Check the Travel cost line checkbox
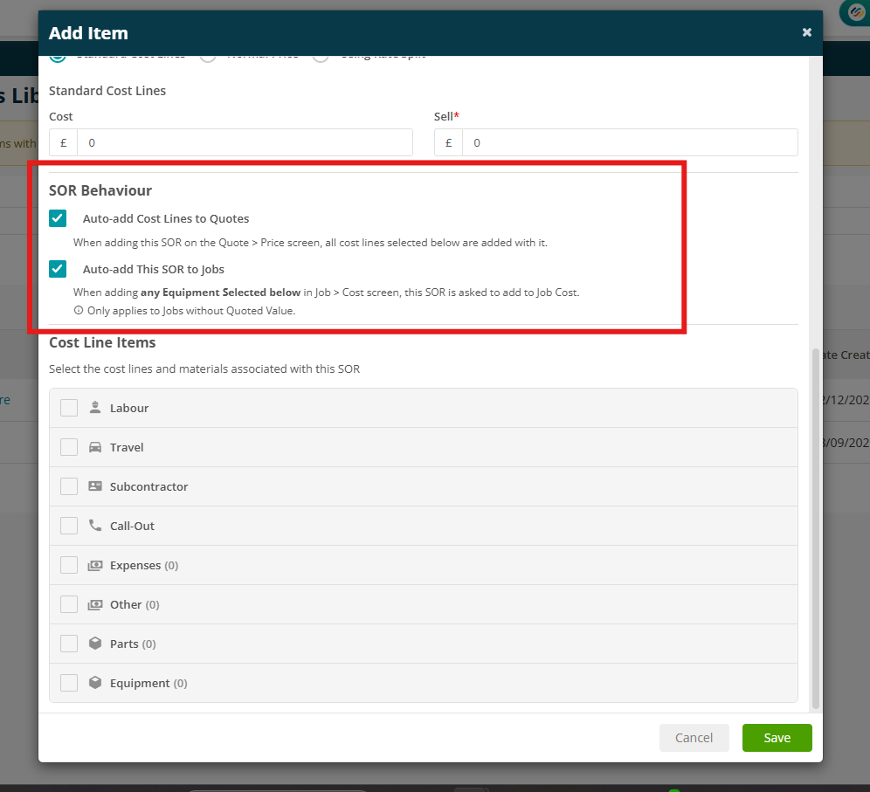This screenshot has width=870, height=792. pyautogui.click(x=69, y=447)
